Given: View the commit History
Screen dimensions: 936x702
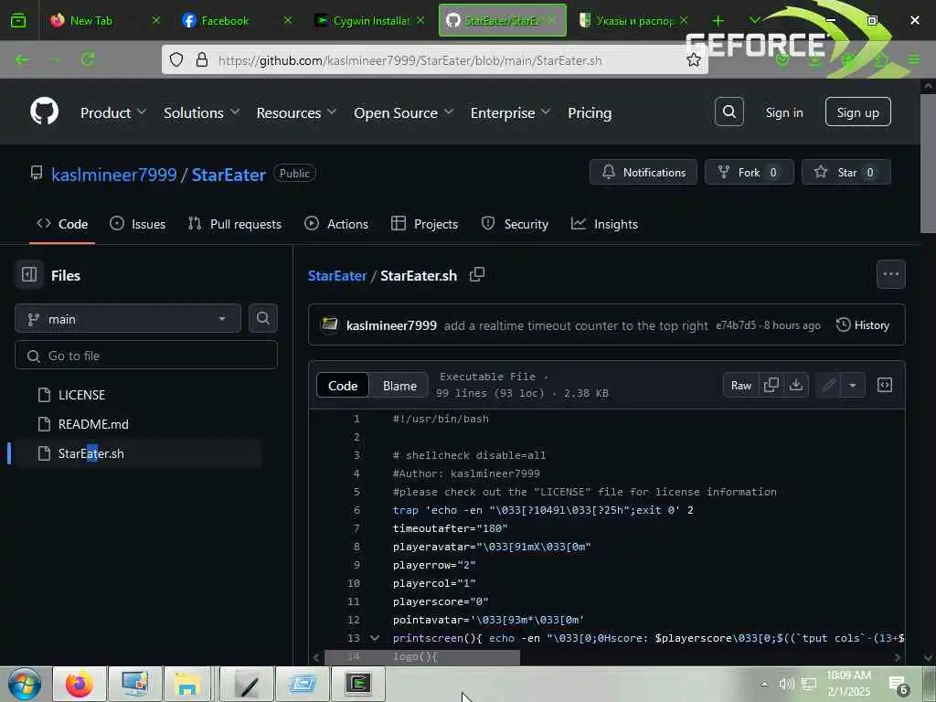Looking at the screenshot, I should pyautogui.click(x=863, y=324).
